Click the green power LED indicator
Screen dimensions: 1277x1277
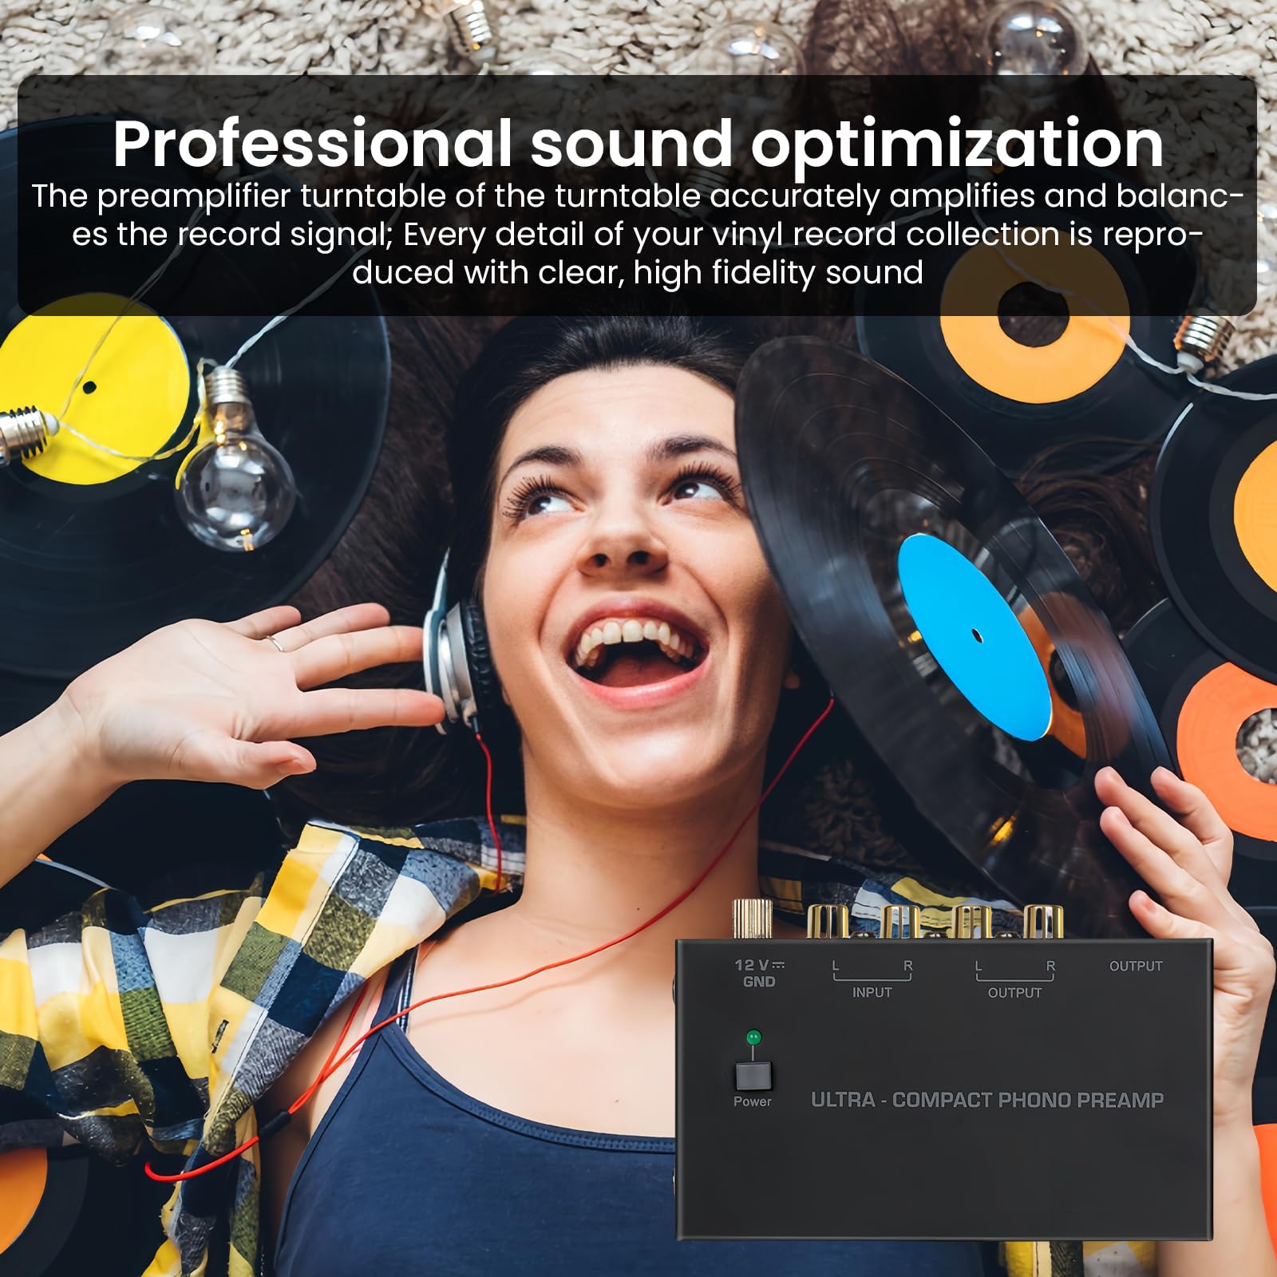tap(753, 1038)
